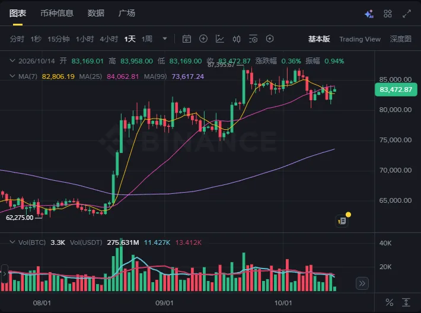The image size is (421, 313).
Task: Collapse the Vol(BTC) indicator chevron
Action: [12, 242]
